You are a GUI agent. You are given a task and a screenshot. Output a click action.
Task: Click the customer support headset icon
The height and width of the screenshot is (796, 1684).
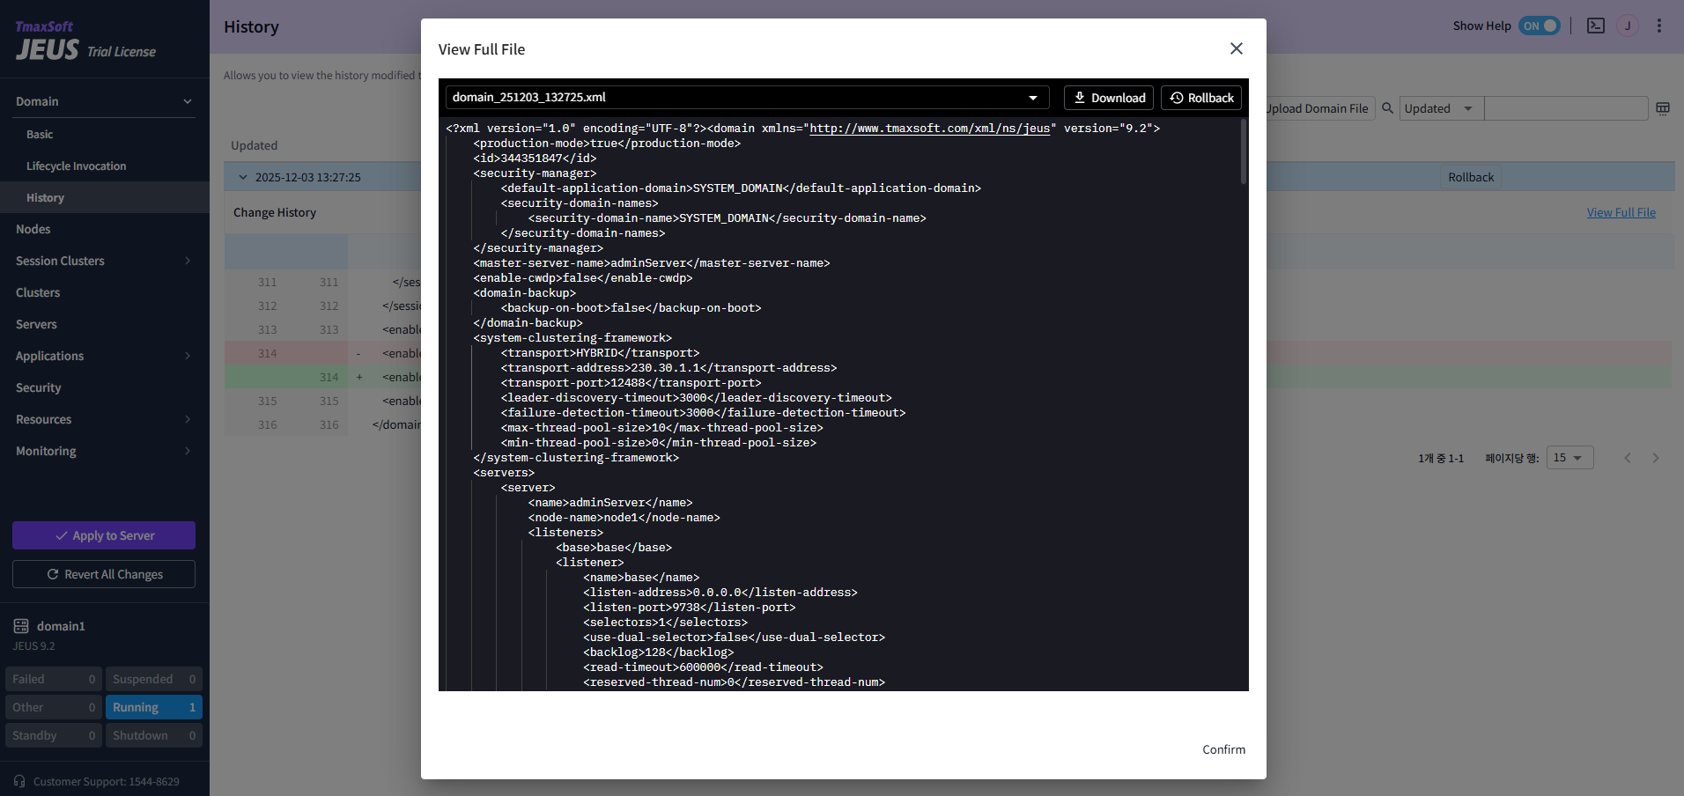(19, 781)
